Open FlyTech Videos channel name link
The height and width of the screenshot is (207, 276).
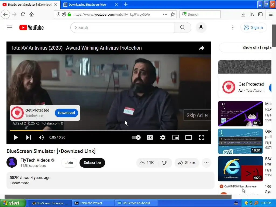(x=35, y=160)
